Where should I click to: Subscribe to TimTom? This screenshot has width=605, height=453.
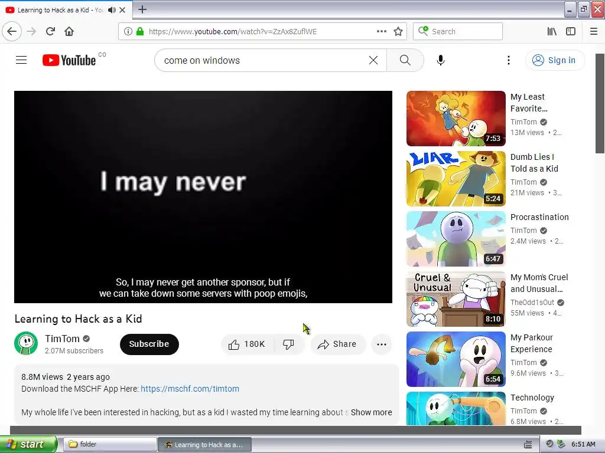coord(149,344)
